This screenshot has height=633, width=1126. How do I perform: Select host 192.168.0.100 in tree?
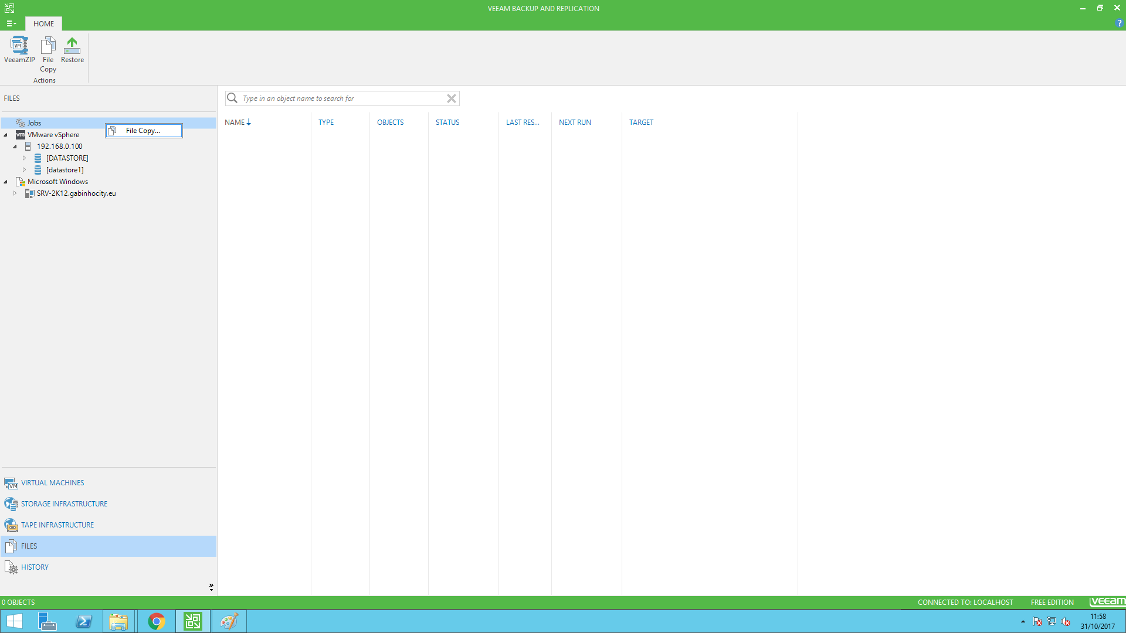tap(60, 147)
